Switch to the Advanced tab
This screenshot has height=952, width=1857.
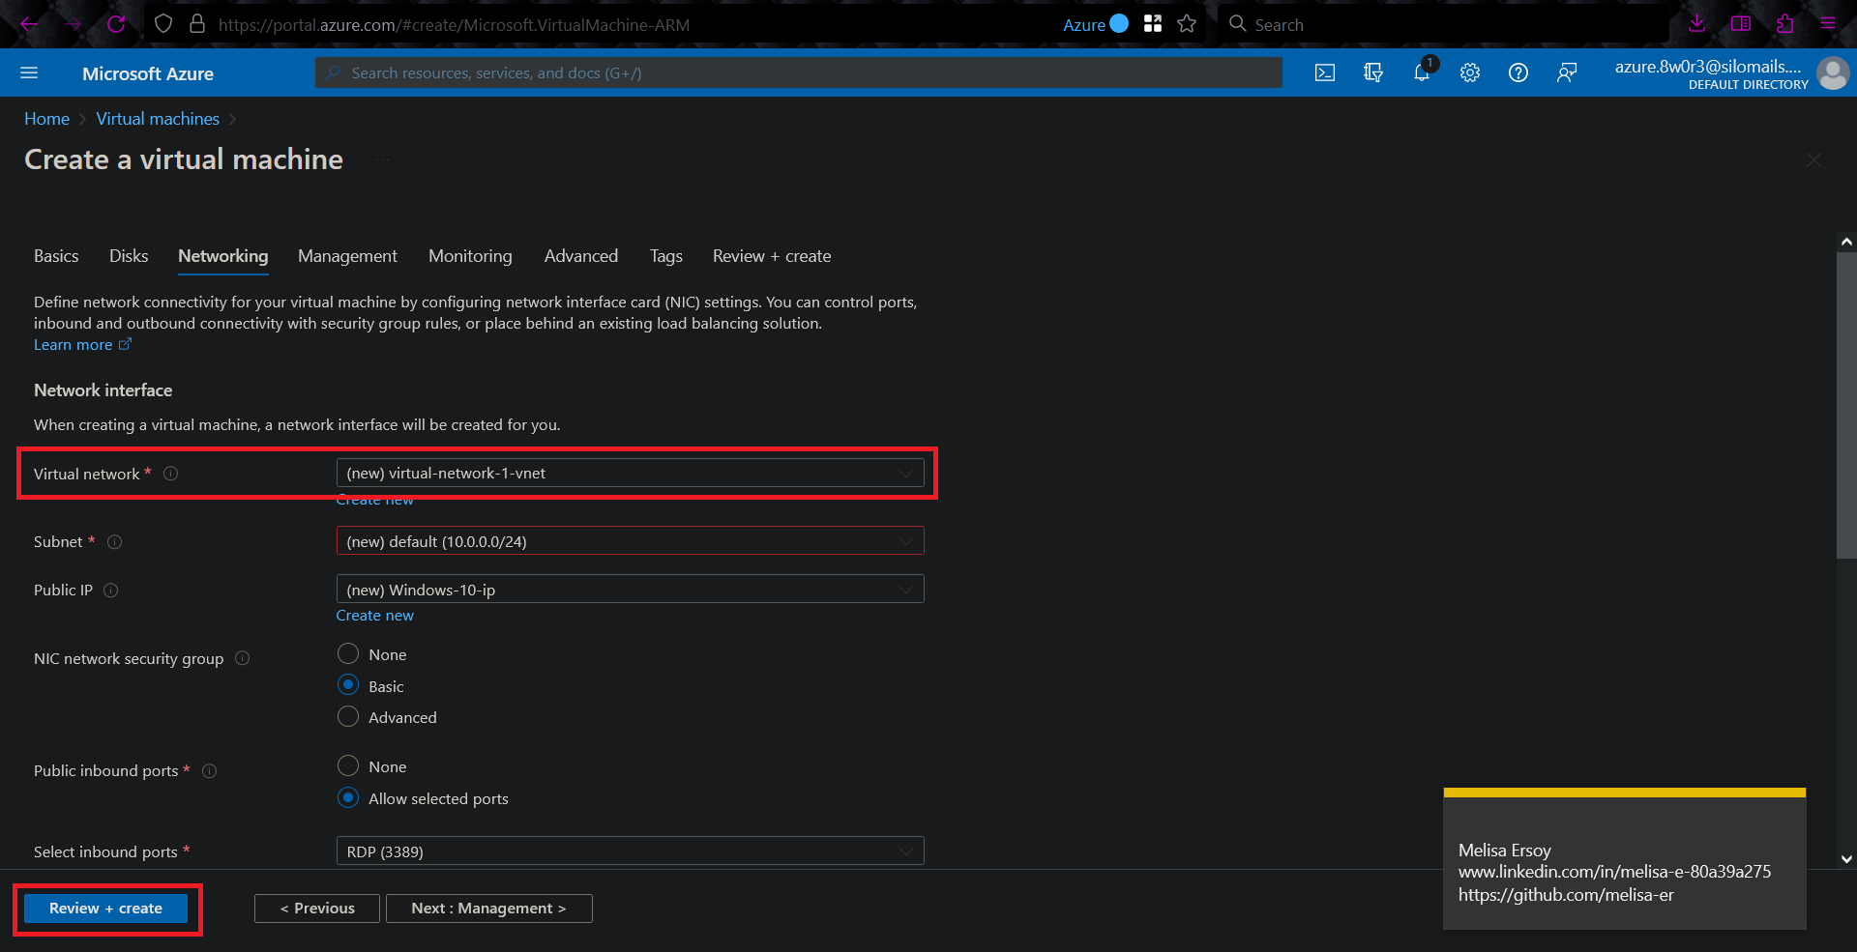[x=580, y=256]
